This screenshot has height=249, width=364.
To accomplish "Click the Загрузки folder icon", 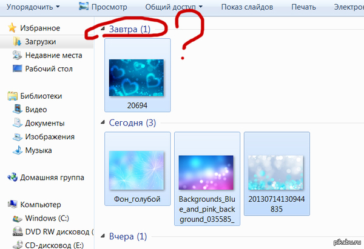I will pyautogui.click(x=17, y=42).
